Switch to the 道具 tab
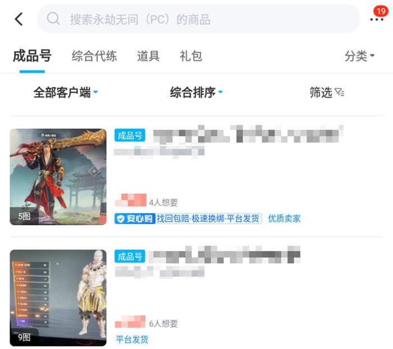Screen dimensions: 393x349 [x=148, y=56]
